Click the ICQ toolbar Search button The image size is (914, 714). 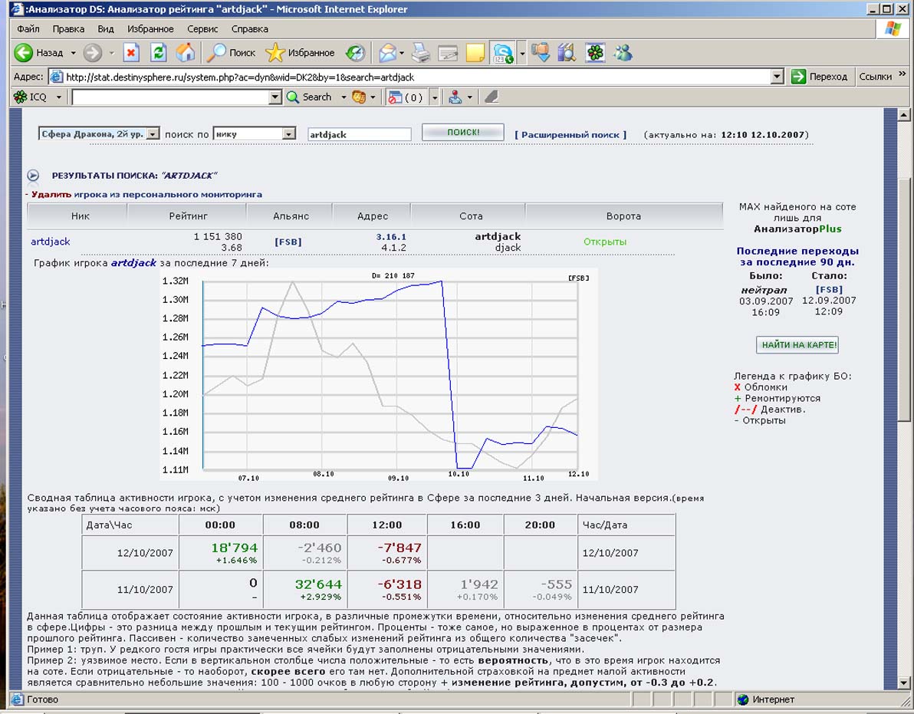310,97
